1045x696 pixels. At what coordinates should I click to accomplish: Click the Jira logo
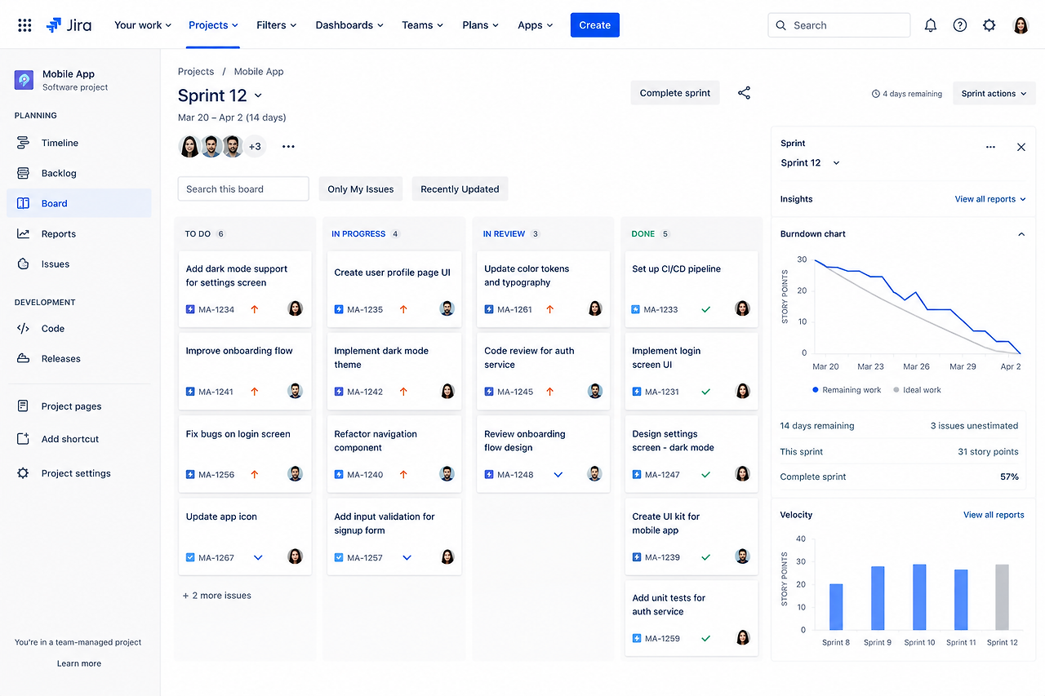pyautogui.click(x=69, y=25)
